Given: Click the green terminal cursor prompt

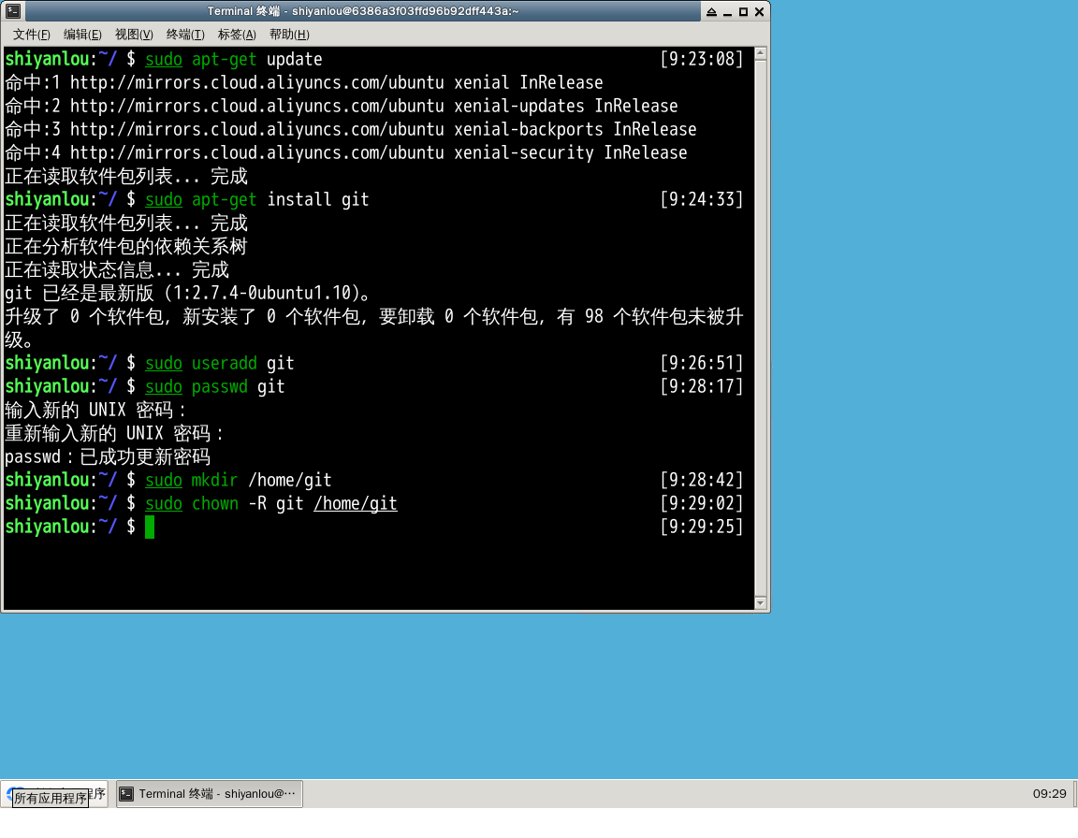Looking at the screenshot, I should 150,527.
